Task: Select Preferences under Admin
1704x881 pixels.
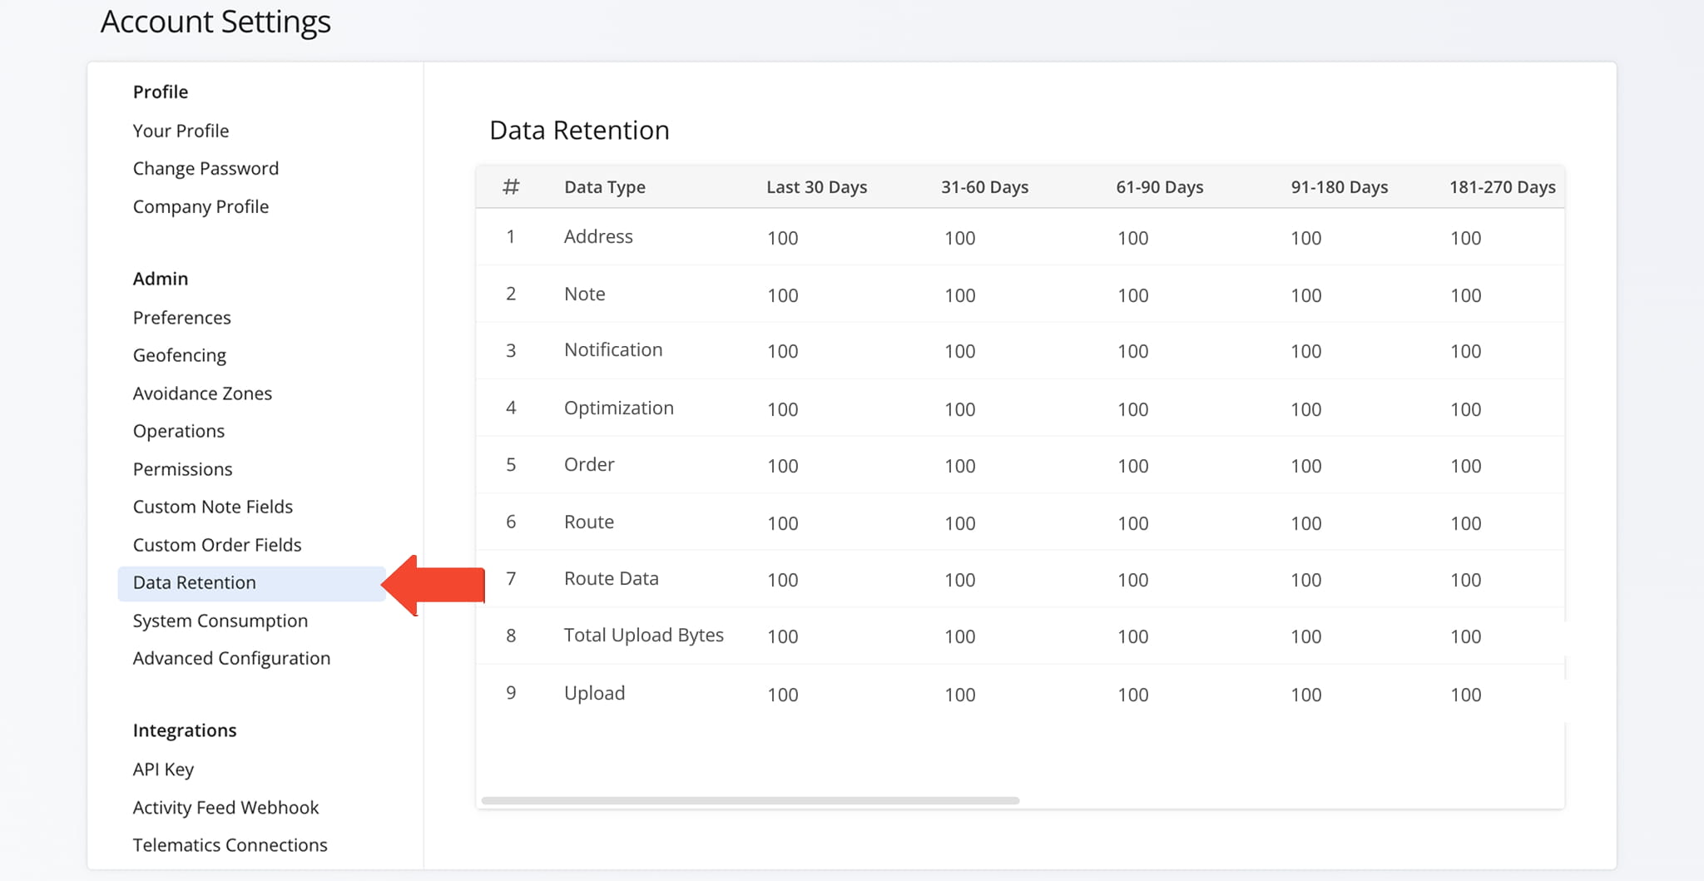Action: tap(181, 317)
